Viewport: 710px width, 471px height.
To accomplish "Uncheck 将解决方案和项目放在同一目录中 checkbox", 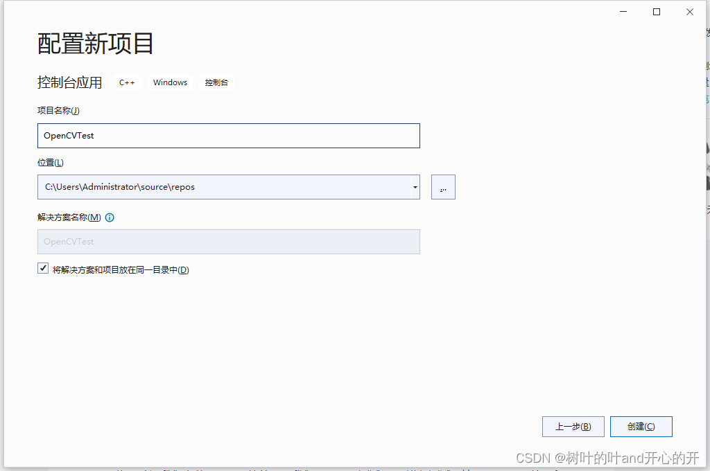I will tap(43, 268).
